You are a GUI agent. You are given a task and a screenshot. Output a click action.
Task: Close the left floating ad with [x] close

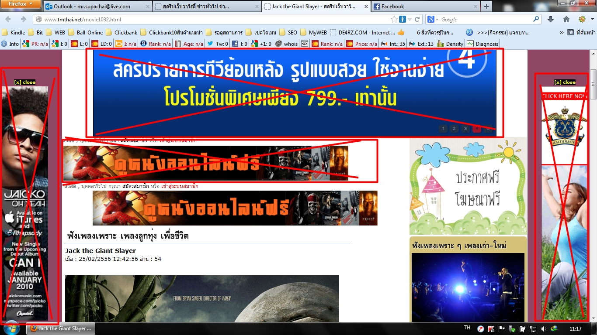(25, 82)
